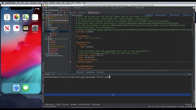Minimize terminal panel with minus icon
The width and height of the screenshot is (196, 110).
tap(192, 74)
